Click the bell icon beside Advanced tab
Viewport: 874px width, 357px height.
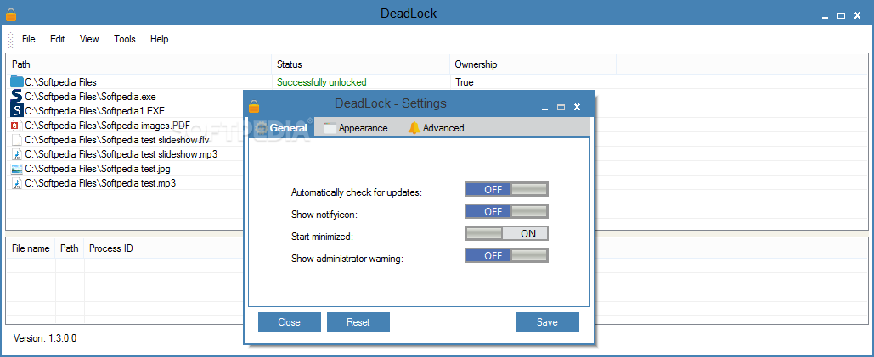click(414, 128)
